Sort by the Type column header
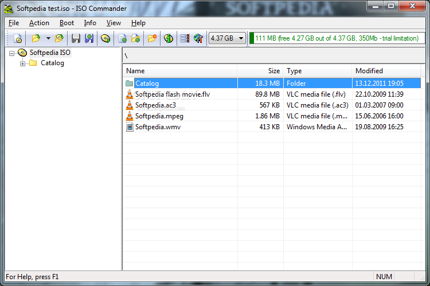This screenshot has width=430, height=286. pos(318,71)
